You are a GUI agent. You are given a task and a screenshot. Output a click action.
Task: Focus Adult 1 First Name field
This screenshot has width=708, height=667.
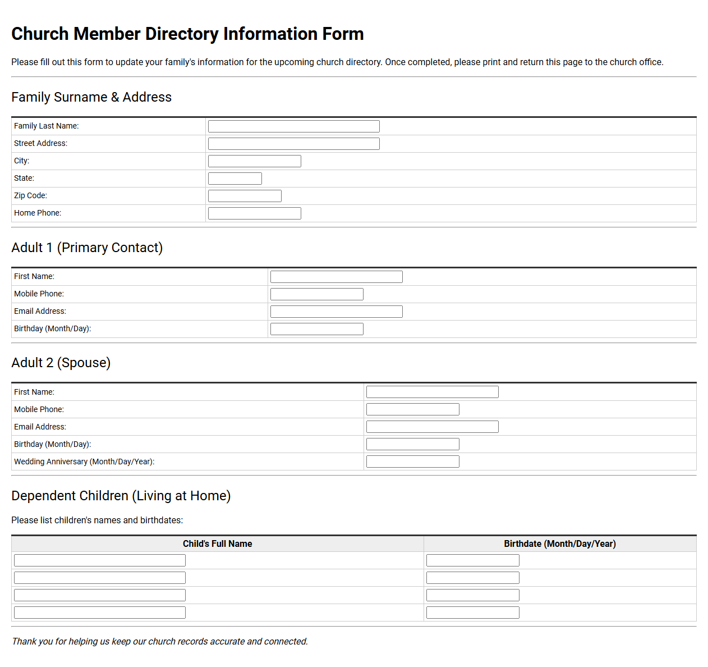pos(336,277)
